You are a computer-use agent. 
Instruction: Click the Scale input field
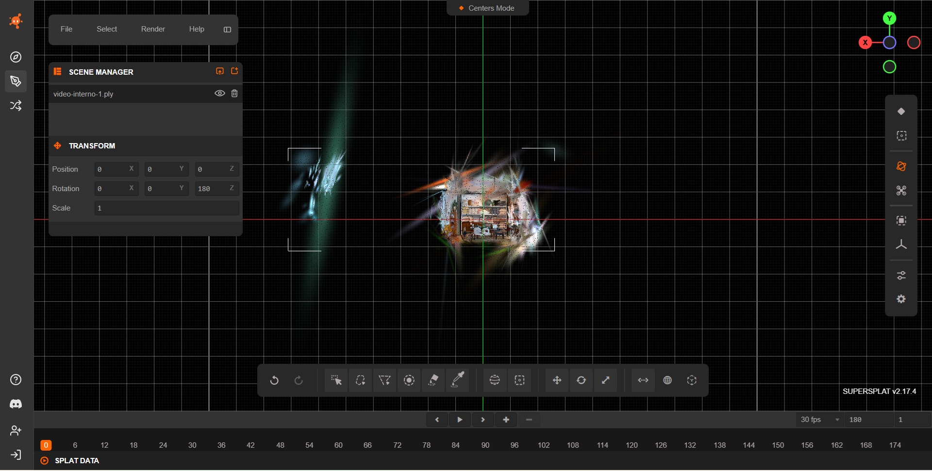[x=166, y=208]
